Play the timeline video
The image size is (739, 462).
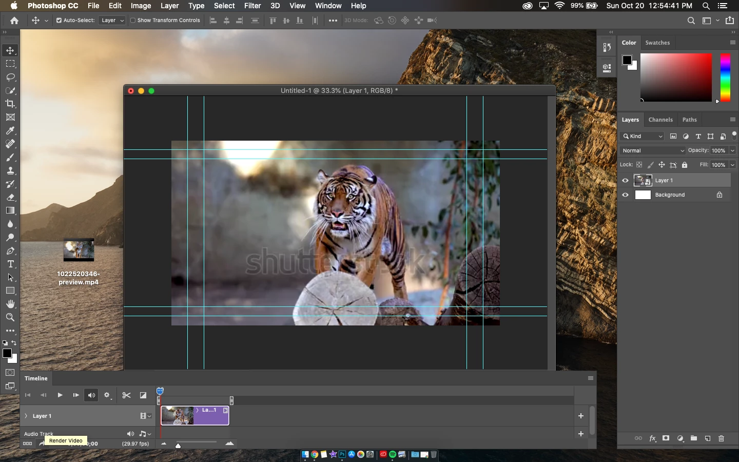tap(60, 395)
